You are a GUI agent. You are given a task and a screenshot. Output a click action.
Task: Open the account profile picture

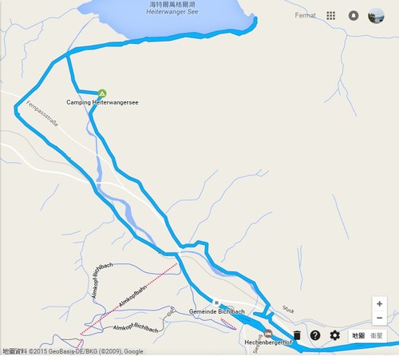(376, 15)
